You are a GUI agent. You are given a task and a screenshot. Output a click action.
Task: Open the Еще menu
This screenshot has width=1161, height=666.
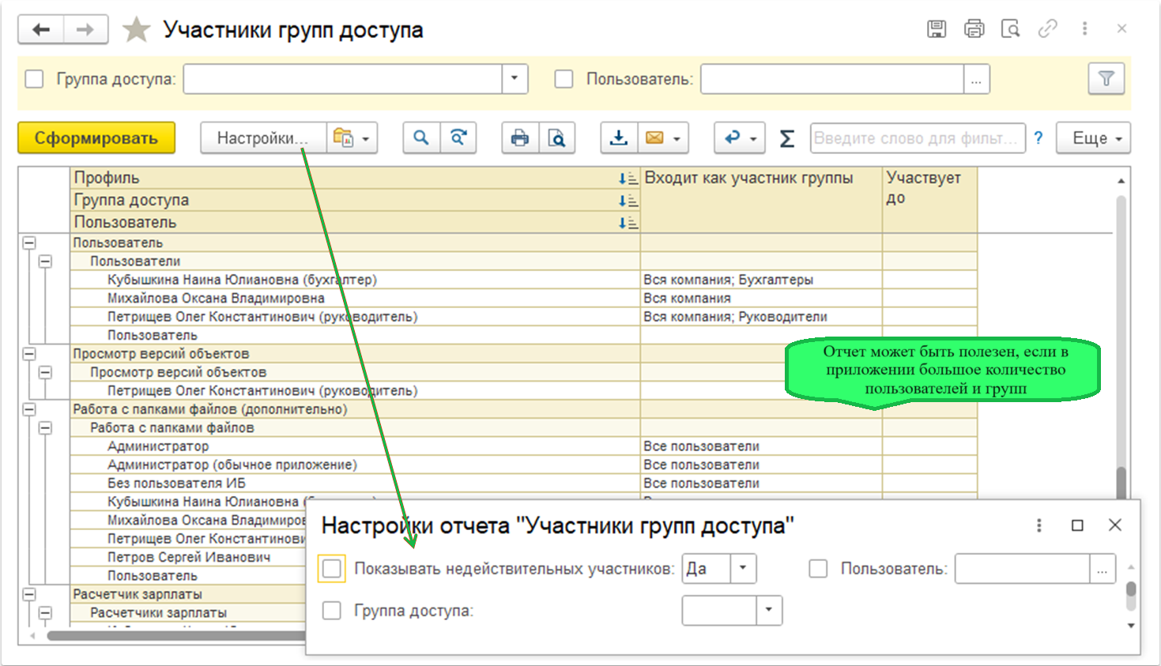1093,138
